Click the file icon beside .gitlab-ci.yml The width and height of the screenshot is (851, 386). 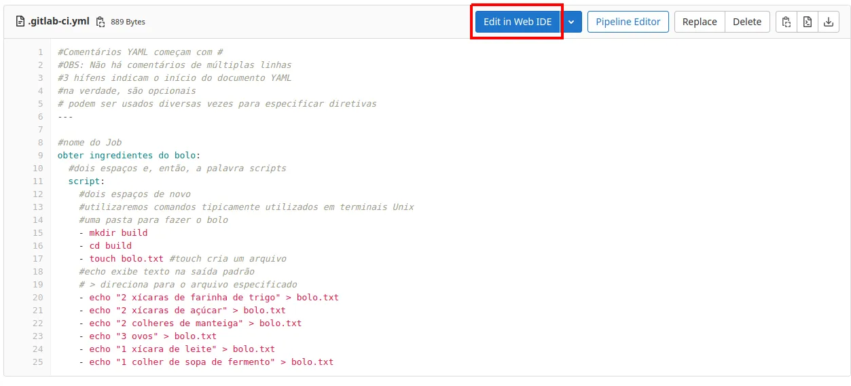pyautogui.click(x=20, y=22)
